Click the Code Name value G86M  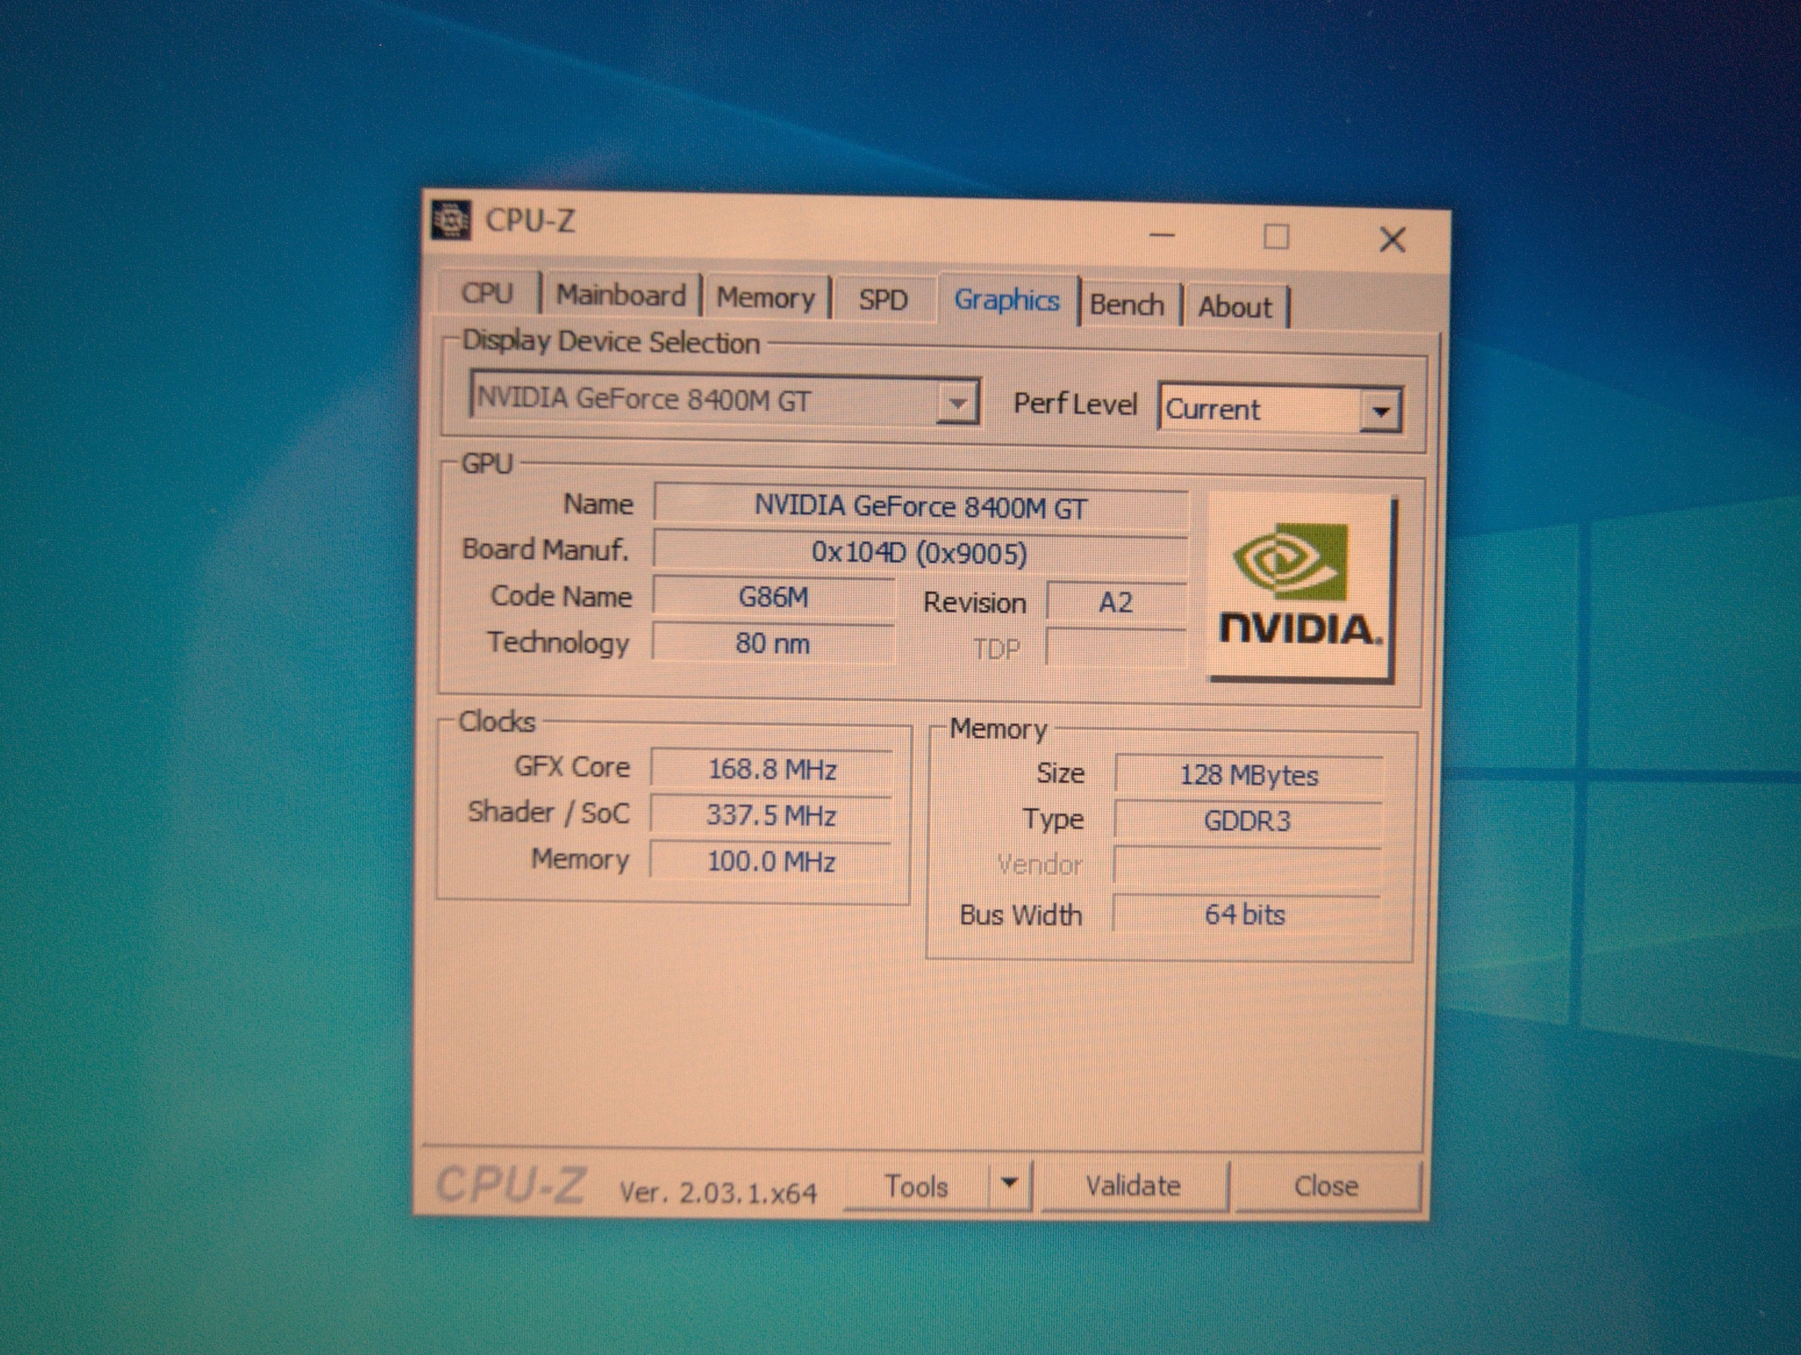coord(773,597)
